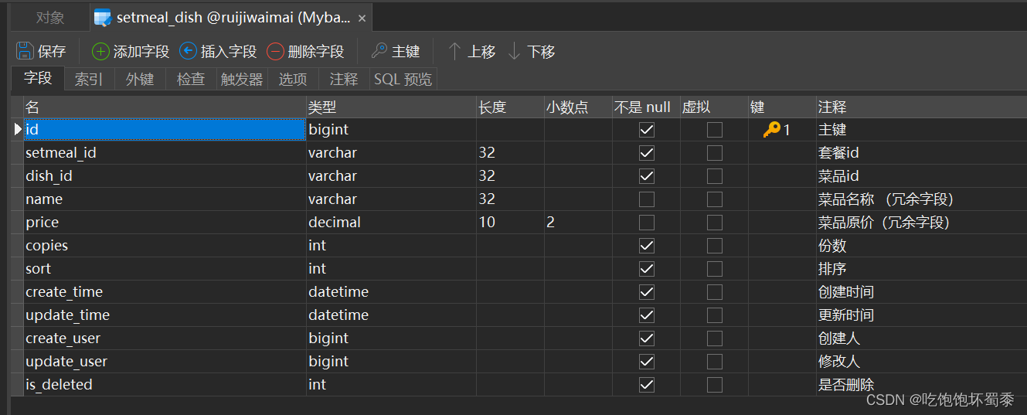Image resolution: width=1027 pixels, height=415 pixels.
Task: Toggle Not Null checkbox for create_time
Action: 647,292
